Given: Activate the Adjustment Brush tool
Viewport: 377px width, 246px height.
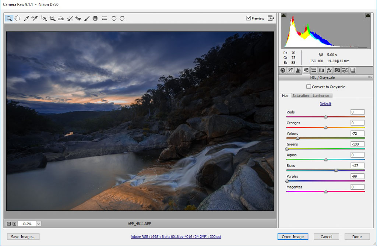Looking at the screenshot, I should pos(87,18).
